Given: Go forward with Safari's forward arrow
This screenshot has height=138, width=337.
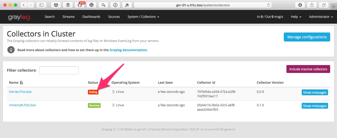Looking at the screenshot, I should click(x=31, y=5).
